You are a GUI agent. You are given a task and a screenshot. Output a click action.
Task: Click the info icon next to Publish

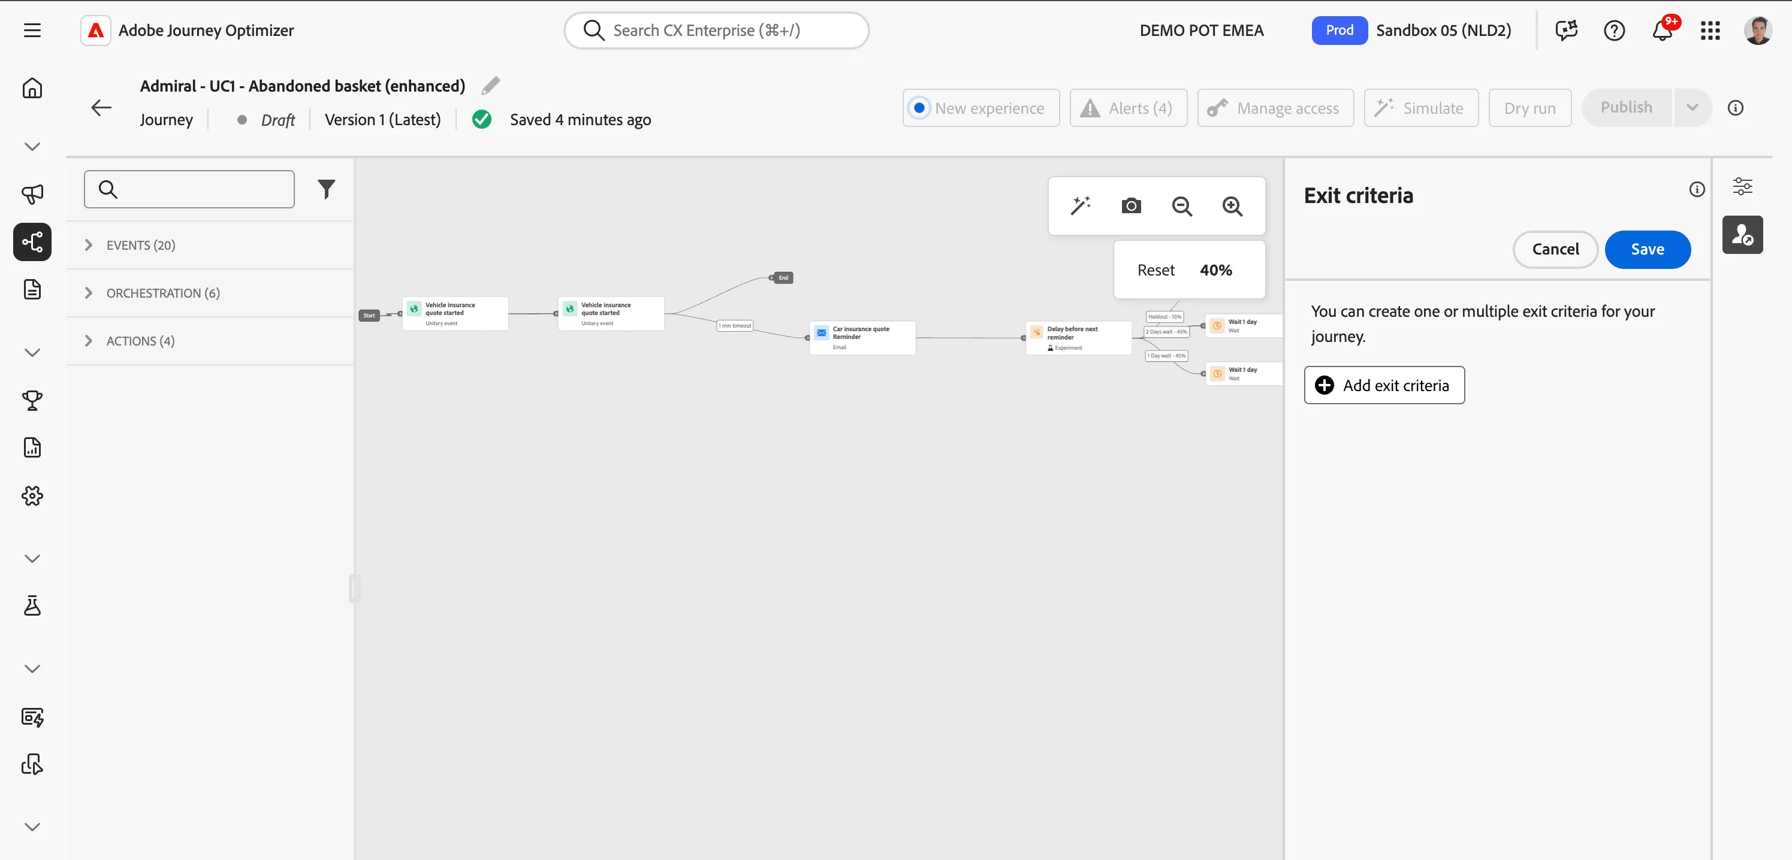(1735, 108)
